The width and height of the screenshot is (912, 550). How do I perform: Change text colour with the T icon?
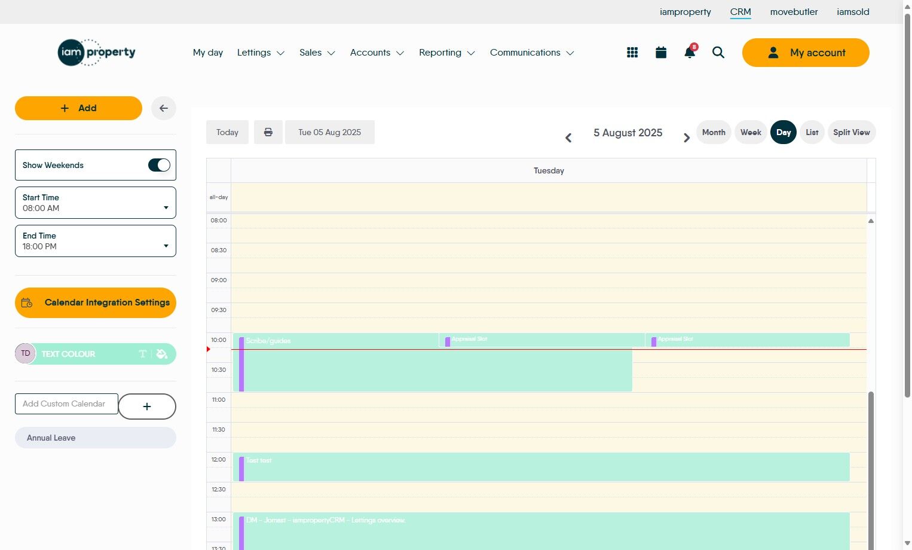pos(142,354)
